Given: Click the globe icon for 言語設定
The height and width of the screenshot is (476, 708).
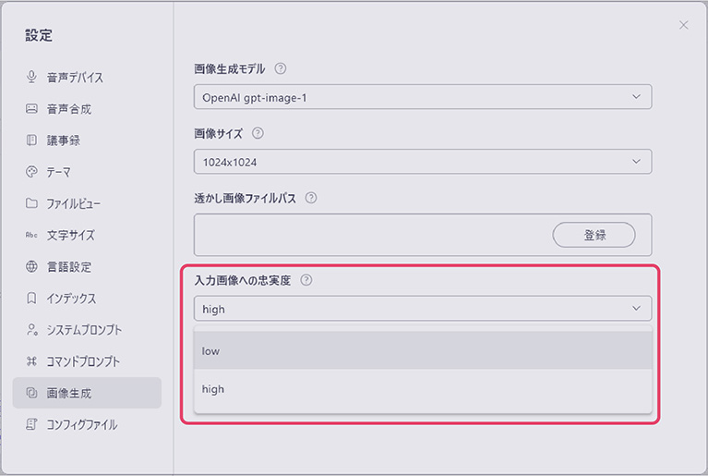Looking at the screenshot, I should point(31,266).
